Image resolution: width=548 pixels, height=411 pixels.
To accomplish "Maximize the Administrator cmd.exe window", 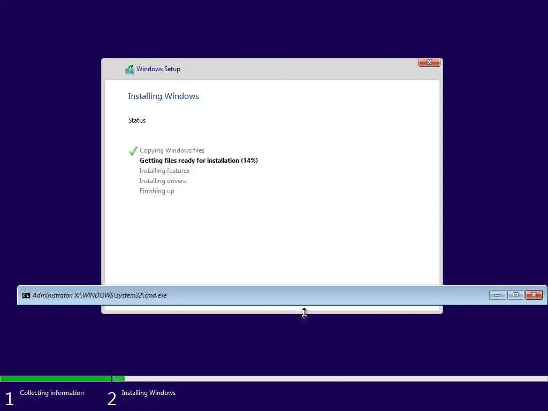I will (515, 295).
